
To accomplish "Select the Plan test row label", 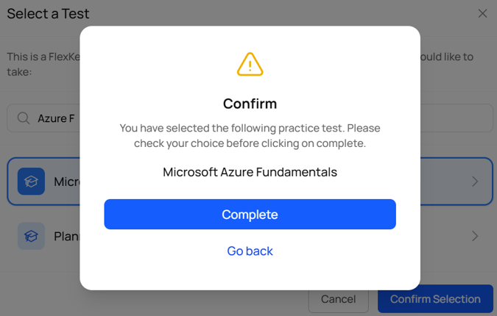I will click(x=66, y=237).
